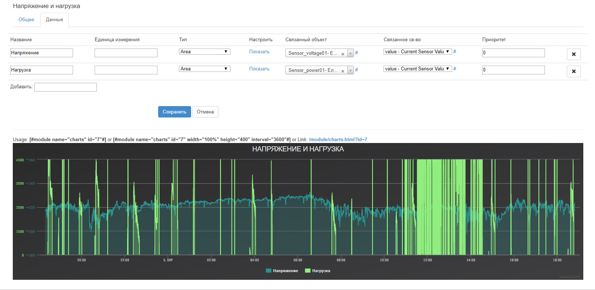Switch to the Общее tab

(26, 20)
